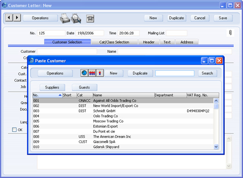Select row New World Import/Export Co
The height and width of the screenshot is (178, 243).
123,106
